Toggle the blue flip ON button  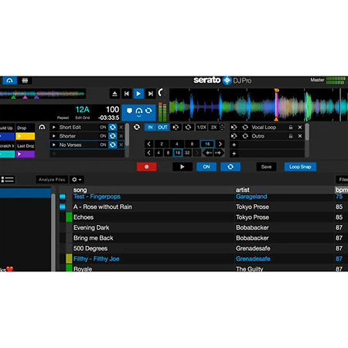click(206, 167)
